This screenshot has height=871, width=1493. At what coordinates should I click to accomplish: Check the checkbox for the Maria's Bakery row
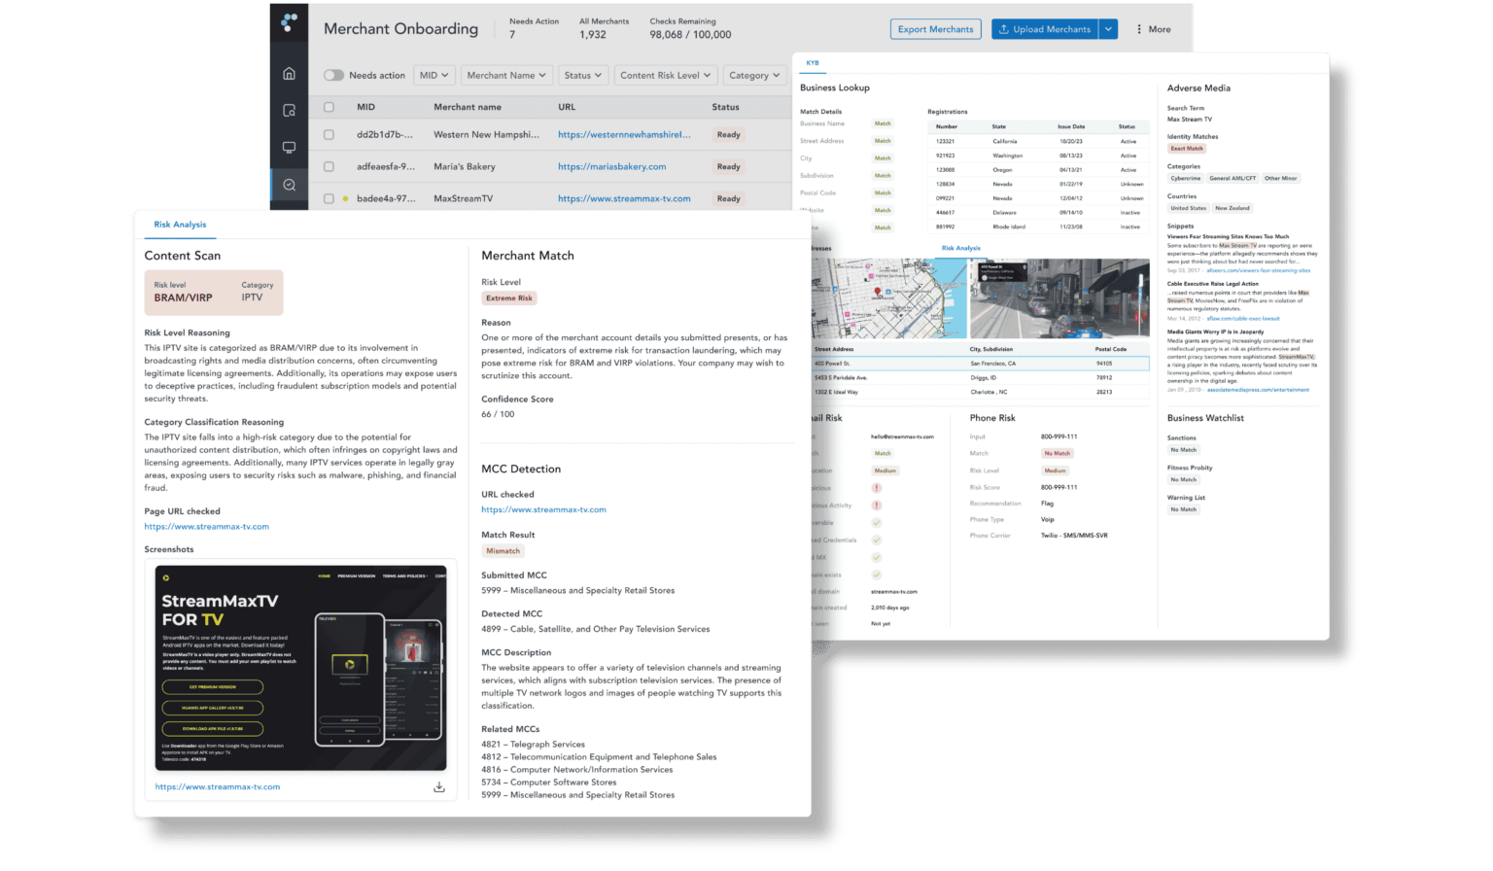329,166
